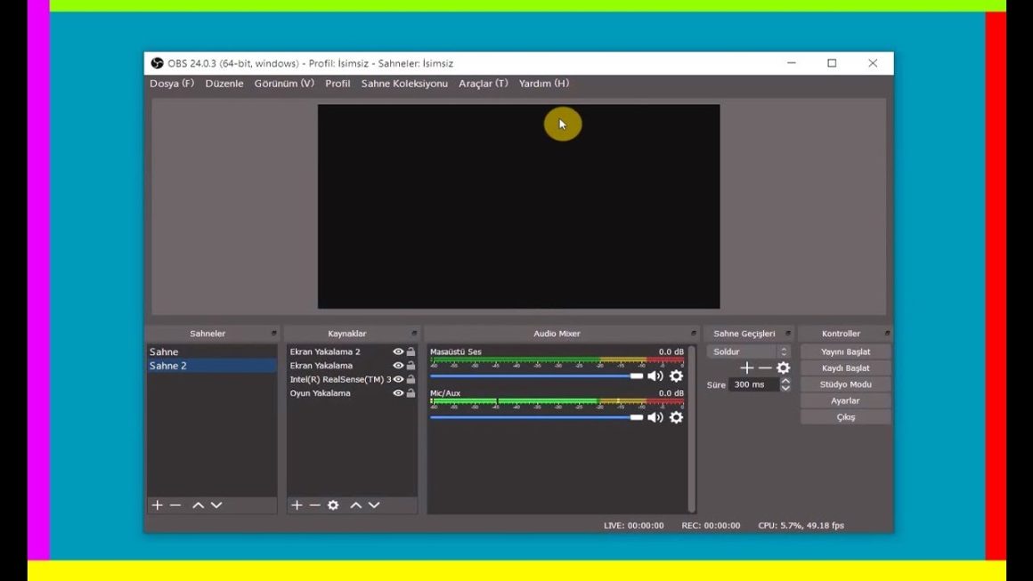1033x581 pixels.
Task: Move scene up in Sahneler list
Action: [198, 504]
